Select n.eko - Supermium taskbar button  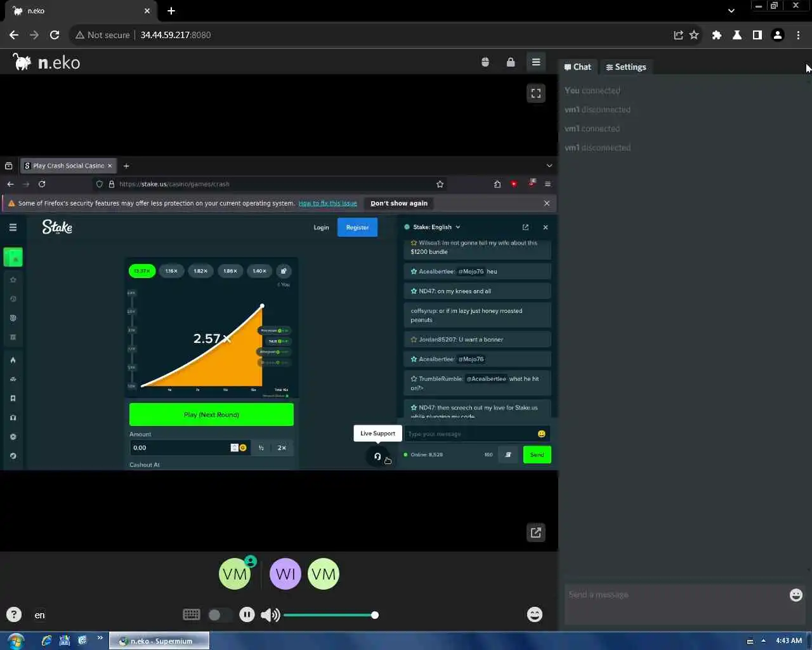tap(159, 641)
